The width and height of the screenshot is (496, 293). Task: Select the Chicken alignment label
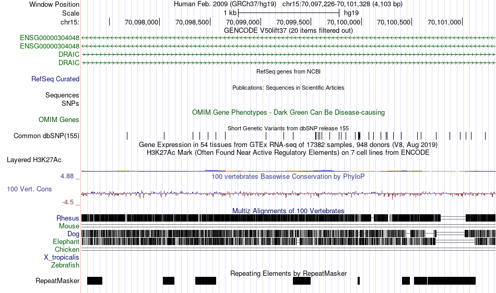click(x=67, y=249)
